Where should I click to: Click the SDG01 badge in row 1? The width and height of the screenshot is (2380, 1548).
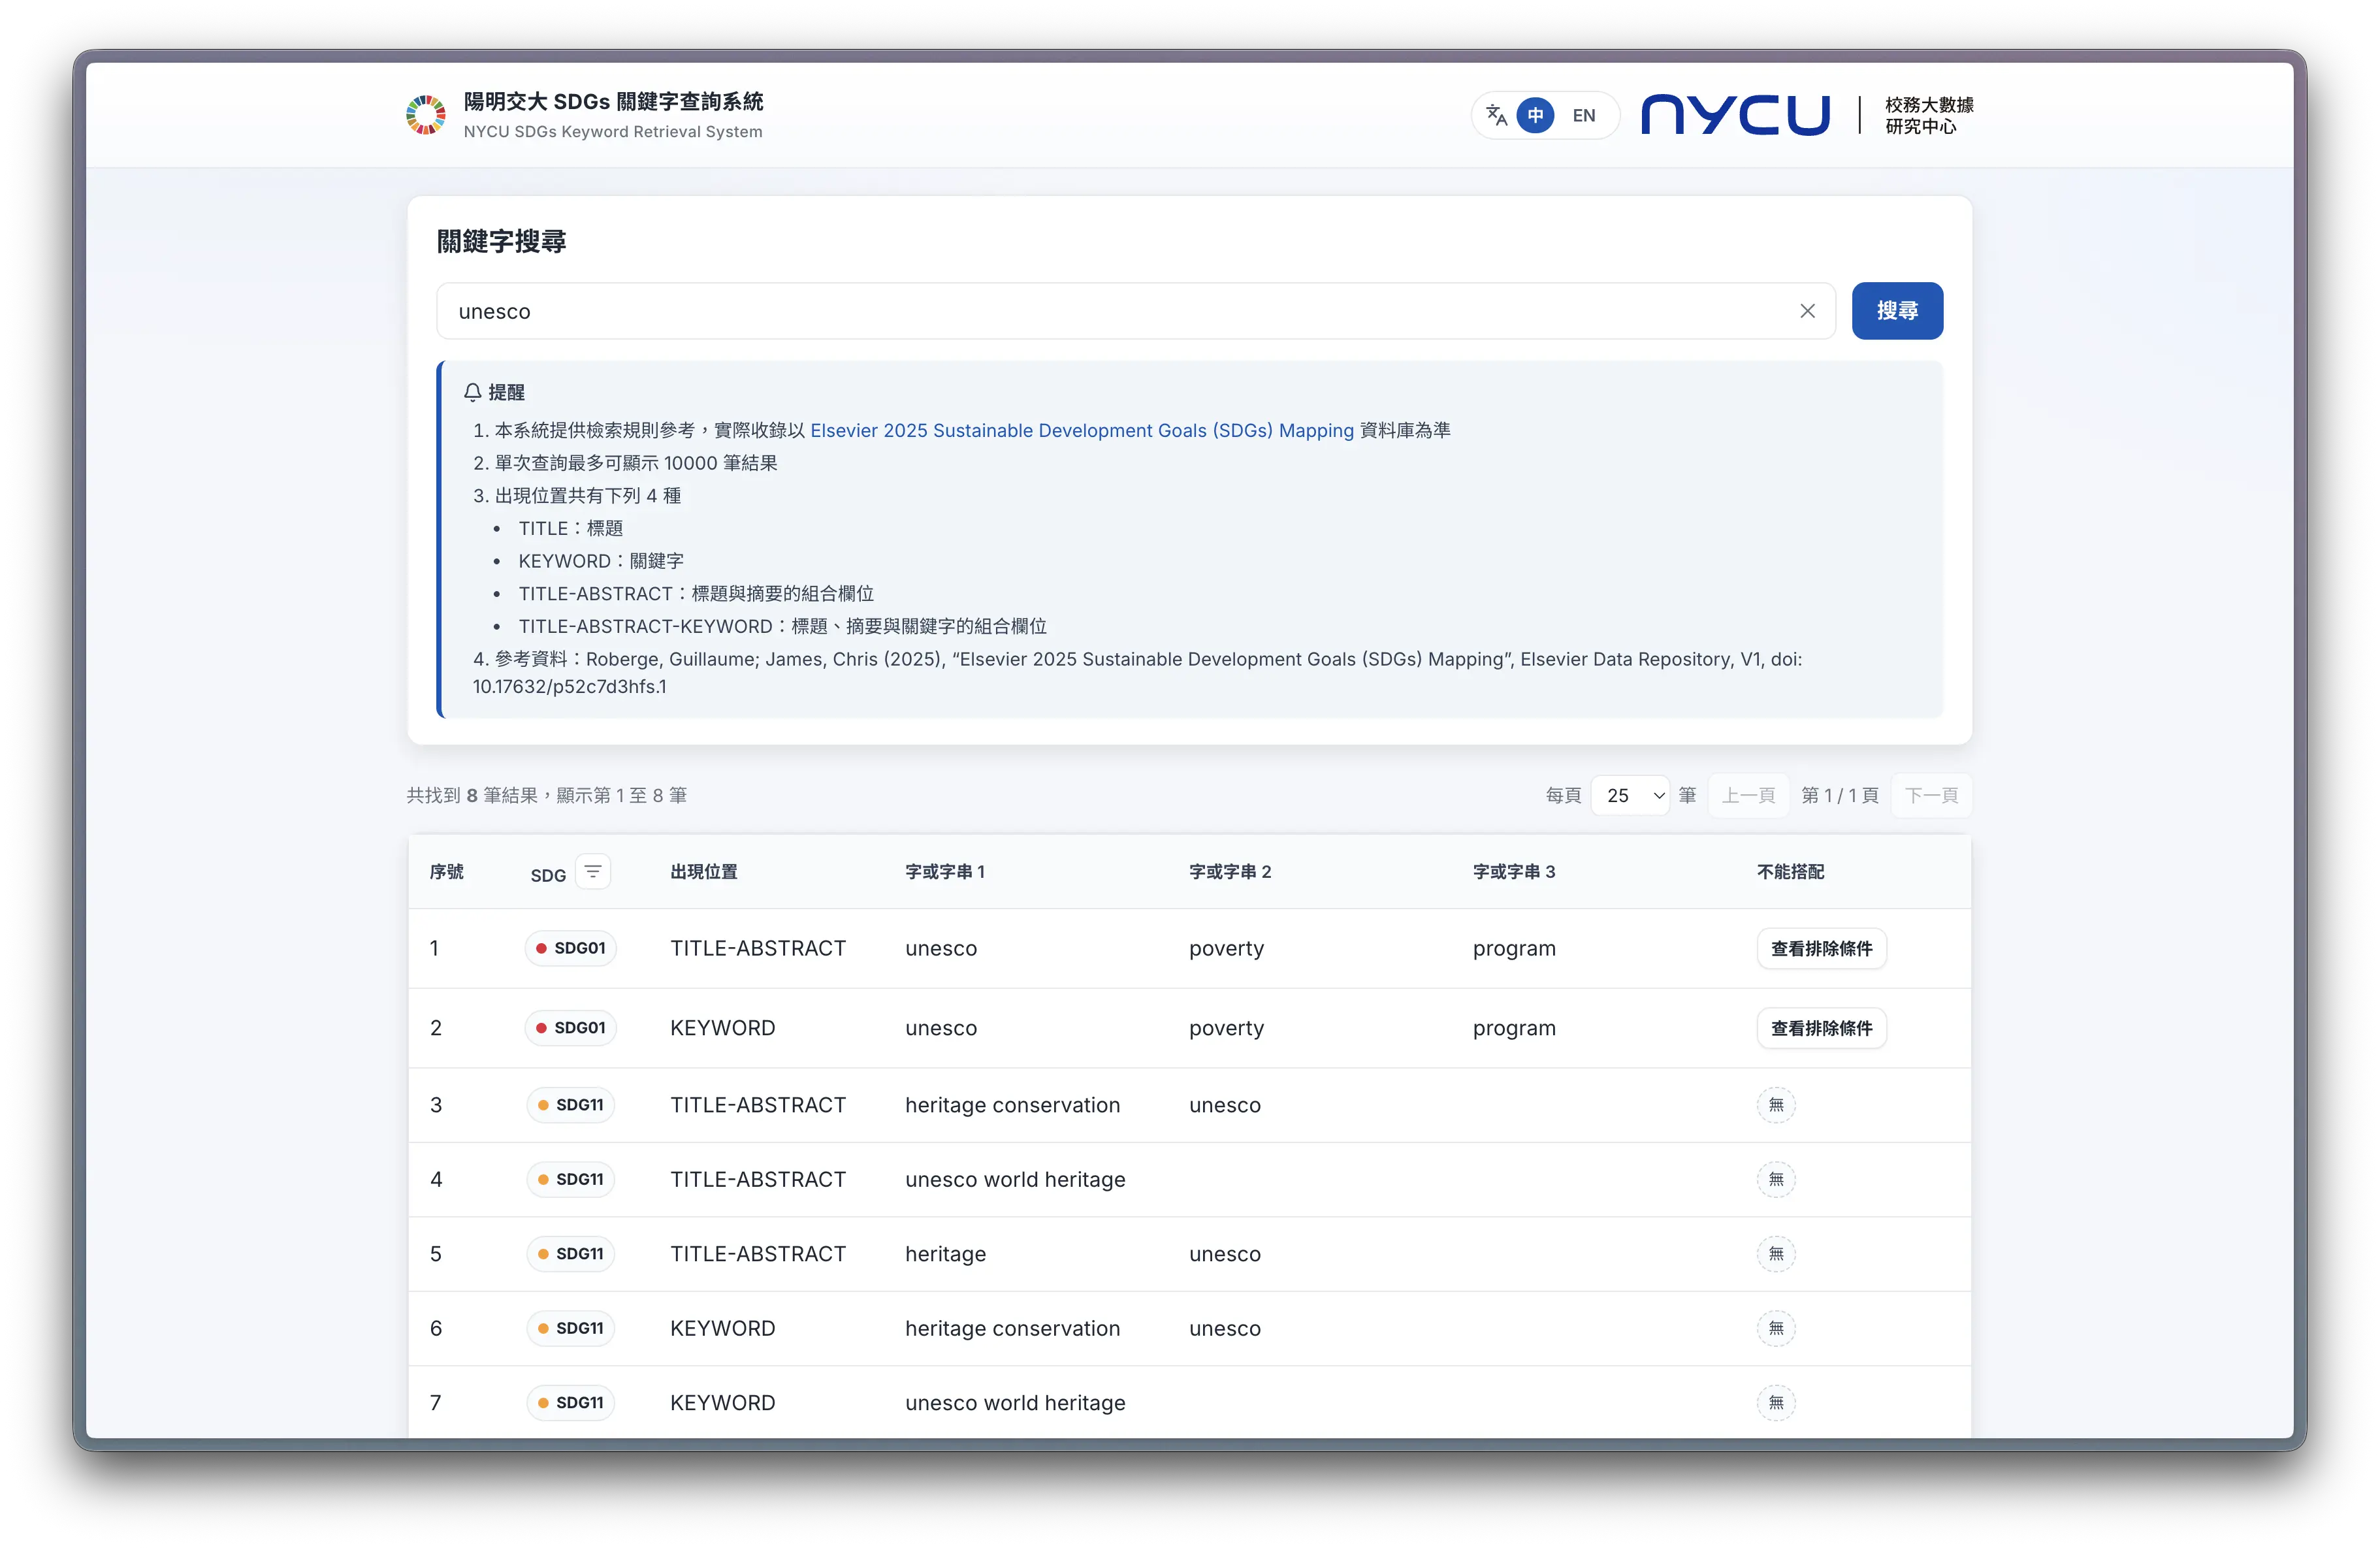pos(570,948)
